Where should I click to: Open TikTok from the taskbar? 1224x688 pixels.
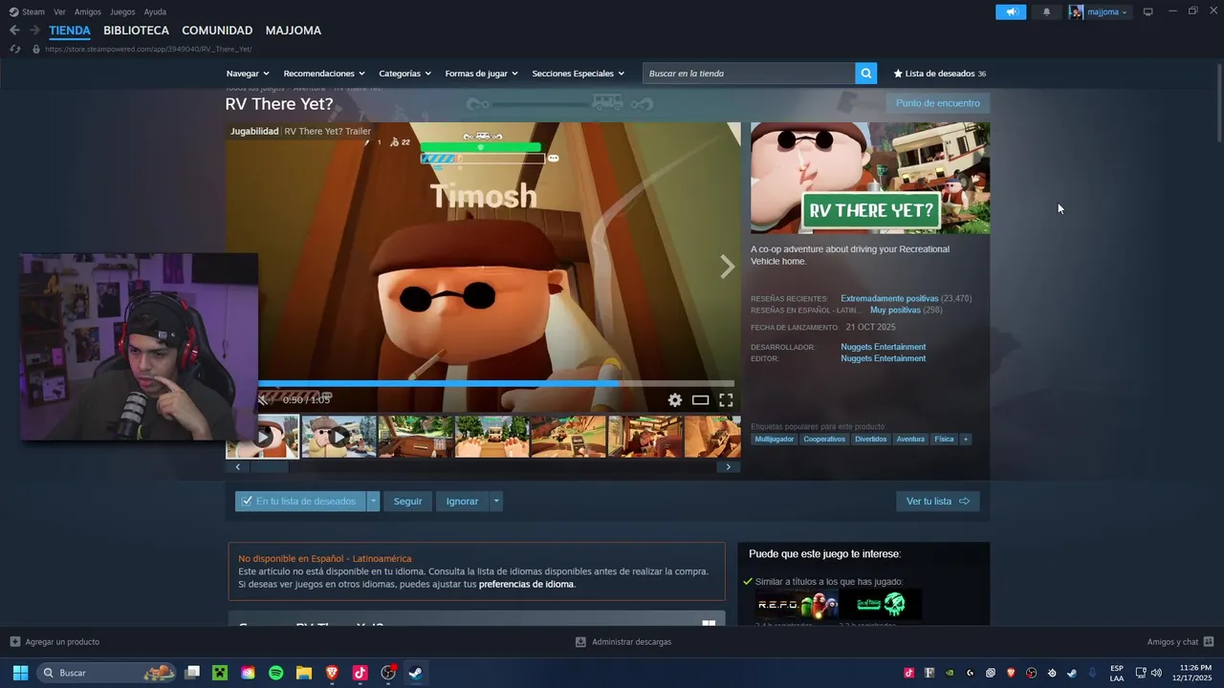pyautogui.click(x=360, y=673)
